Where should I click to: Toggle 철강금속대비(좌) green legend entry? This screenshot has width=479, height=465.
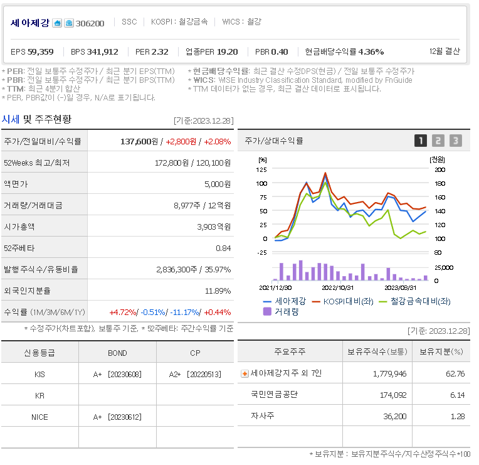coord(415,301)
